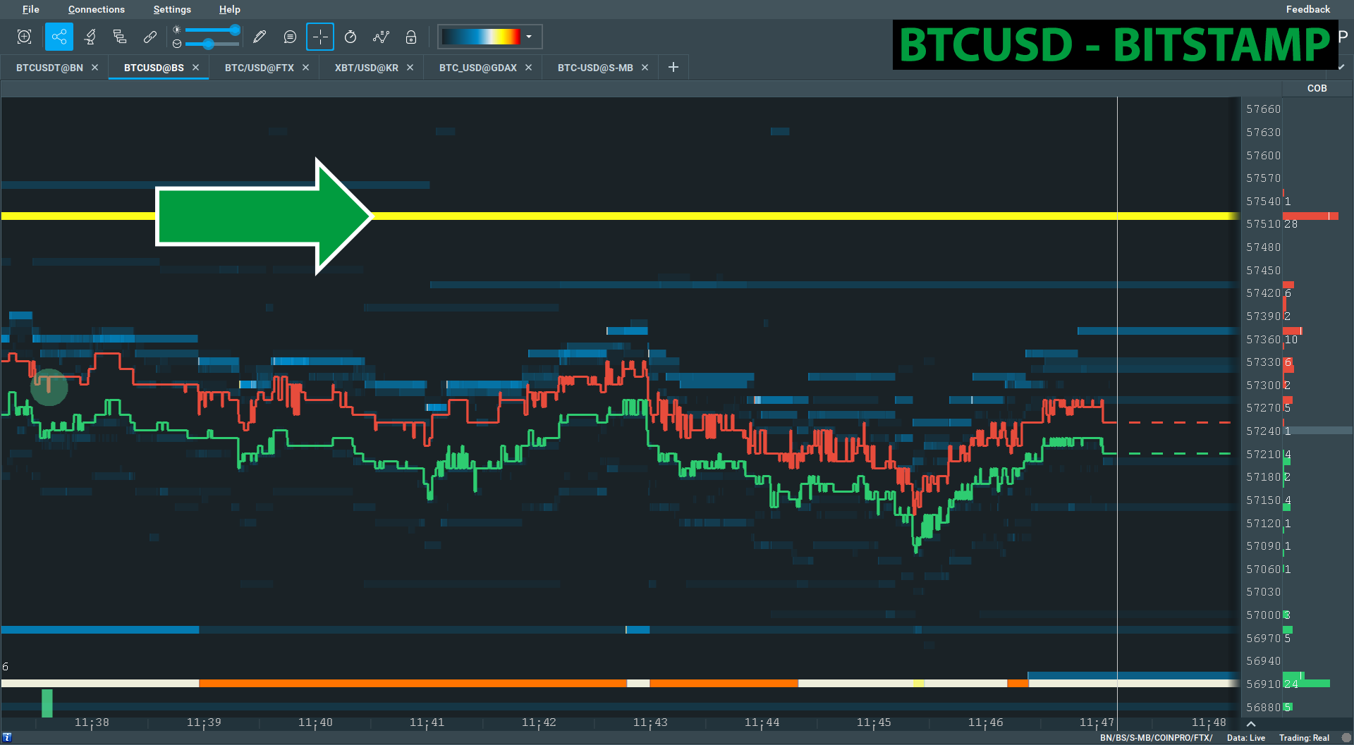The image size is (1354, 745).
Task: Click the BN/BS/S-MB/COINPRO/FTX/ connections status
Action: click(x=1156, y=738)
